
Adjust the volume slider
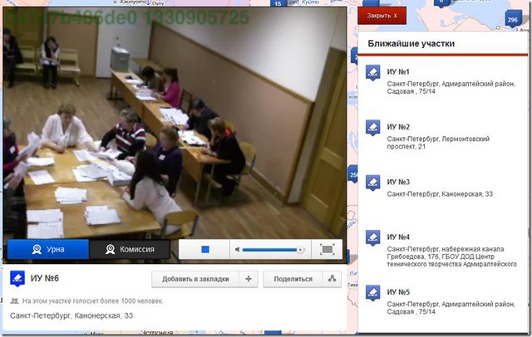(x=273, y=250)
